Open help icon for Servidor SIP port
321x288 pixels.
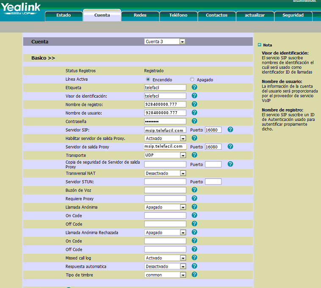pos(230,129)
